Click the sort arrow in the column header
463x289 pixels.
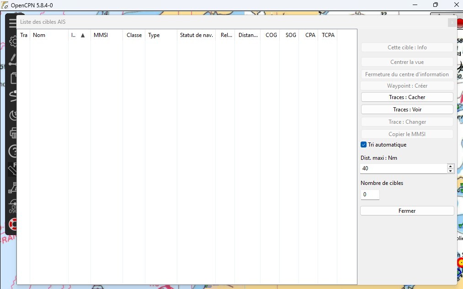tap(83, 36)
